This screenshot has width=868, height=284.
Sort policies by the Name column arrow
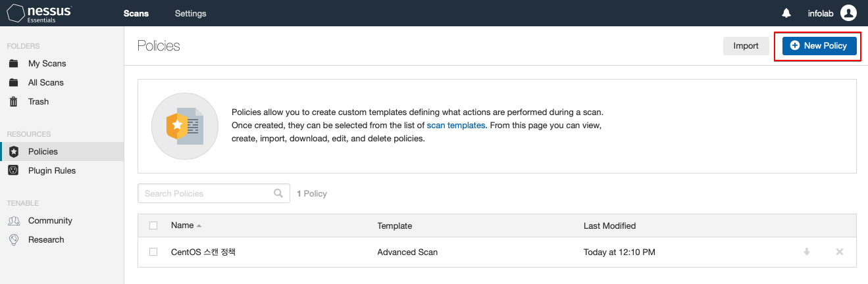(199, 226)
